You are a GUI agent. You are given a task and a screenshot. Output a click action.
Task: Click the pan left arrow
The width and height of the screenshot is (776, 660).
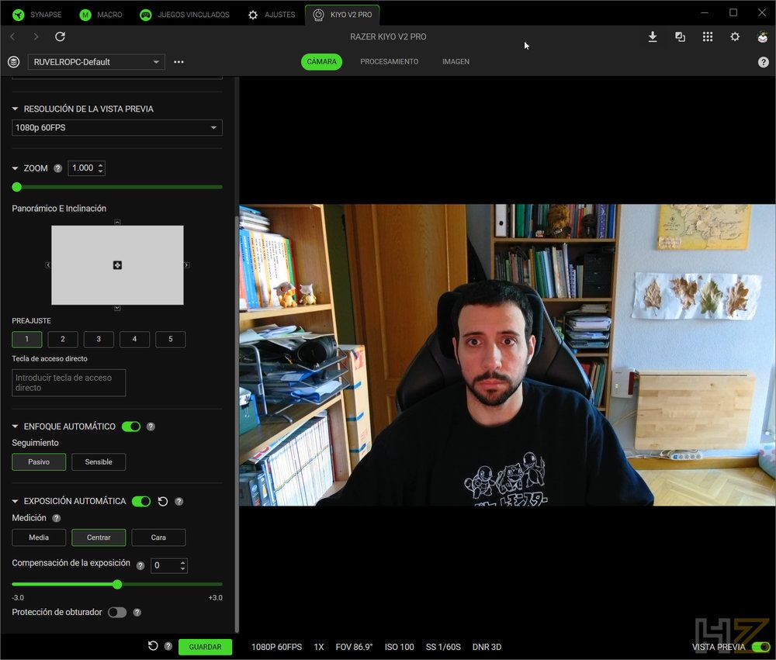tap(48, 265)
